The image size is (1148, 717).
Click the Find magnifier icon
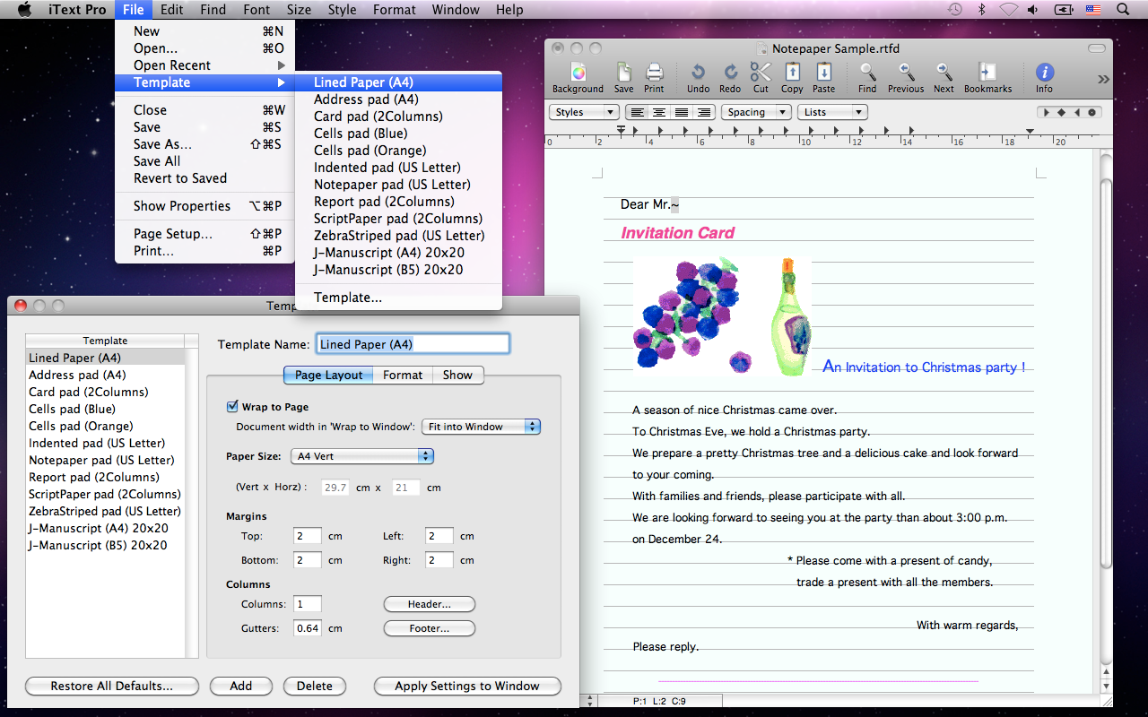coord(867,73)
